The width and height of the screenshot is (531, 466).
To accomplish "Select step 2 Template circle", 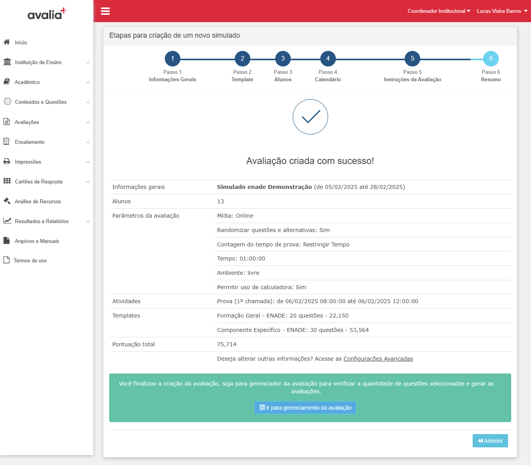I will coord(243,59).
